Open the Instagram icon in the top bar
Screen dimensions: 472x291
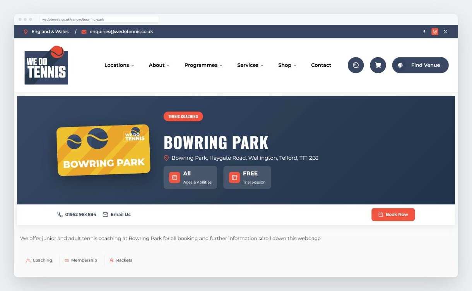(x=435, y=32)
